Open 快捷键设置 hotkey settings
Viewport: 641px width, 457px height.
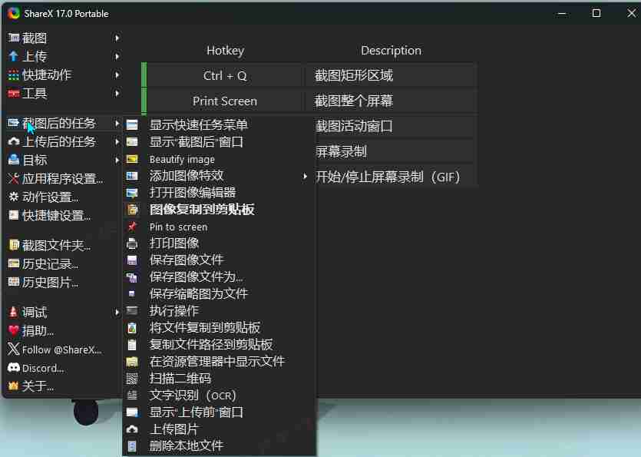(x=56, y=216)
